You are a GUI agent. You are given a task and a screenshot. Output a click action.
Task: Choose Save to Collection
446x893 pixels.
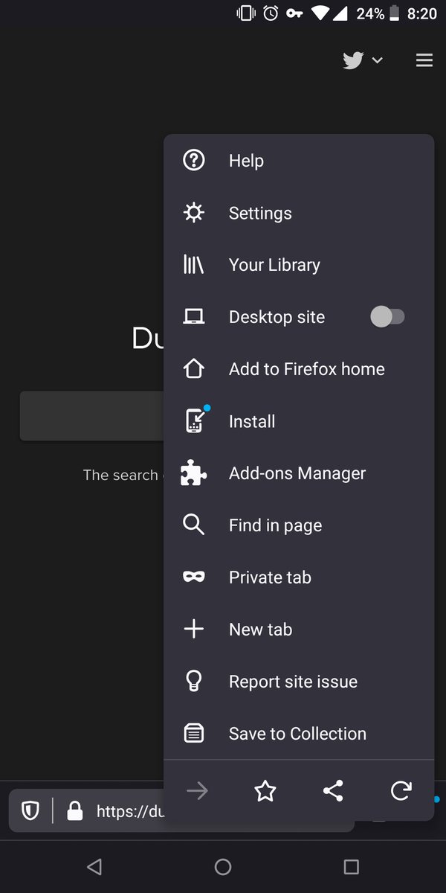click(299, 734)
